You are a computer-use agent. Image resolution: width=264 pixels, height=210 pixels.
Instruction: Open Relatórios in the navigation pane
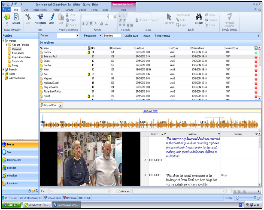12,183
